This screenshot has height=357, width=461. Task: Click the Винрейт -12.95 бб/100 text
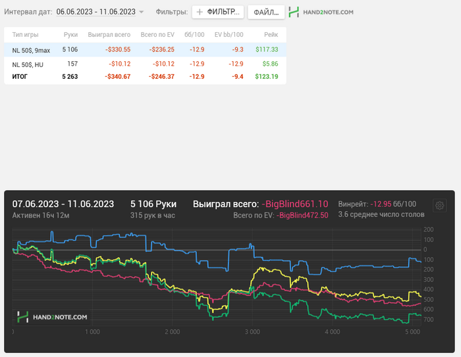[377, 204]
